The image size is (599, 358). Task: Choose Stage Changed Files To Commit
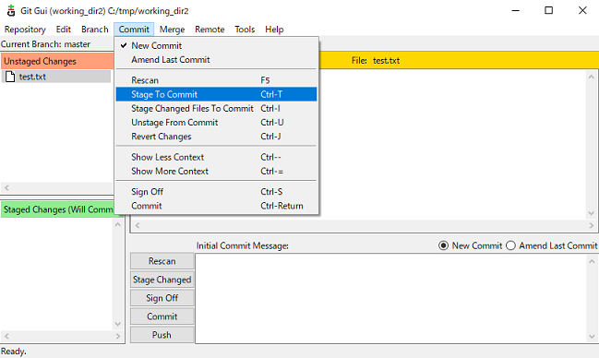pos(216,109)
